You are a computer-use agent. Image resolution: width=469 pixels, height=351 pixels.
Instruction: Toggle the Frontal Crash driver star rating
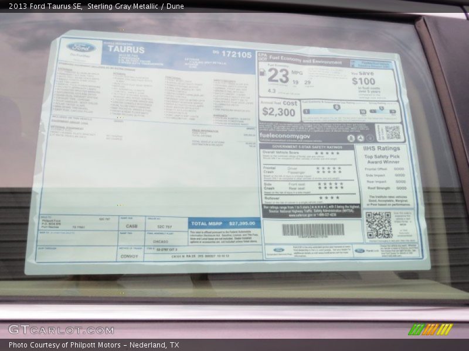tap(328, 168)
